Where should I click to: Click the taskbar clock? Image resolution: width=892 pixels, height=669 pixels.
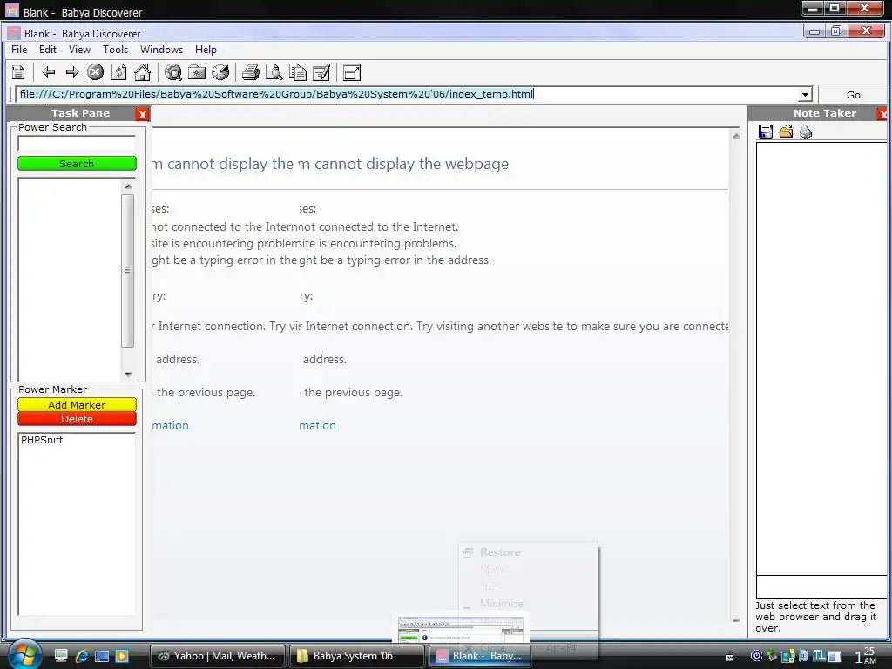(x=867, y=656)
